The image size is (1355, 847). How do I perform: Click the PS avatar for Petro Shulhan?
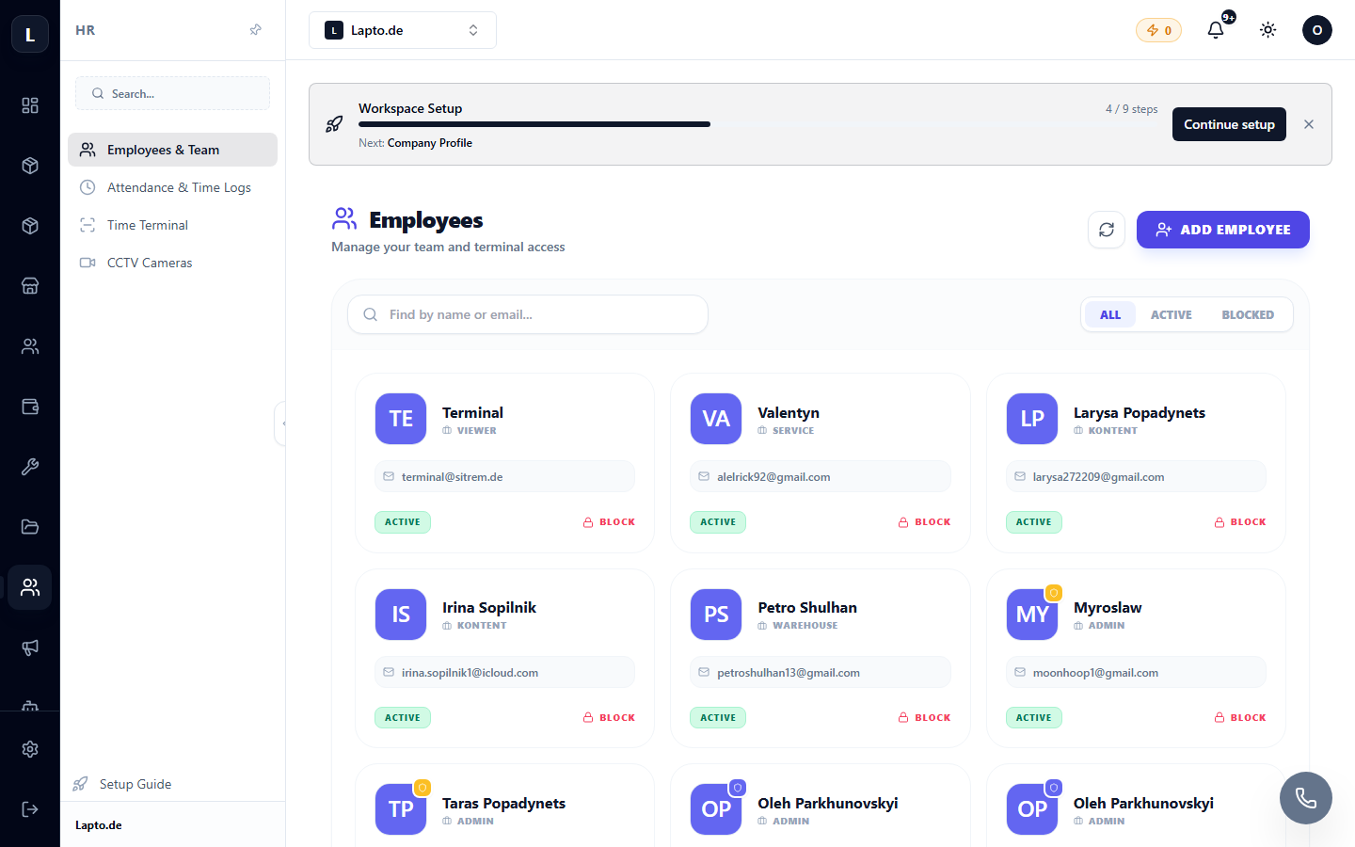[716, 615]
